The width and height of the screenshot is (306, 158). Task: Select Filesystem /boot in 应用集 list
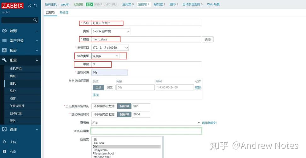126,154
